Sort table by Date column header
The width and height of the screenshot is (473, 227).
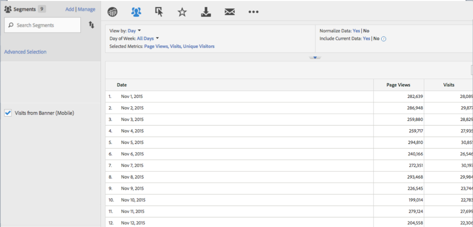pyautogui.click(x=122, y=85)
